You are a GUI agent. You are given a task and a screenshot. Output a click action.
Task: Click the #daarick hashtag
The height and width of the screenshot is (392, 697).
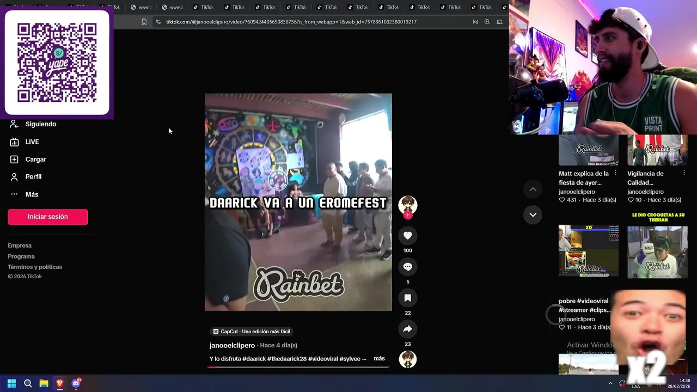254,359
